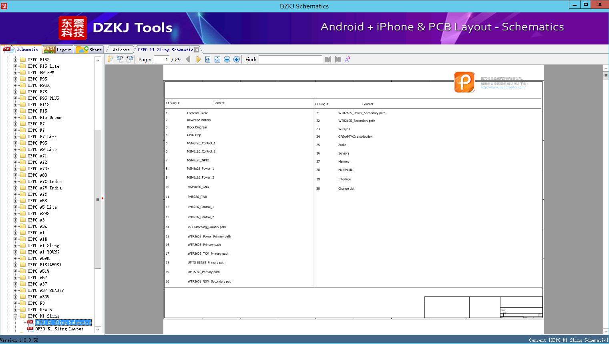
Task: Click the 'GPIO Map' entry in the contents table
Action: point(194,135)
